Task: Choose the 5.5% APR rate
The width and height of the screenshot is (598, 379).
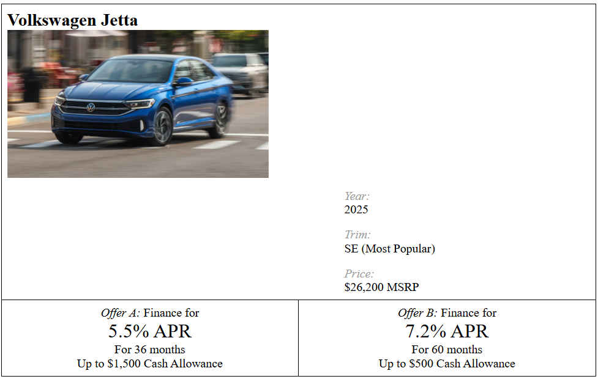Action: (x=150, y=331)
